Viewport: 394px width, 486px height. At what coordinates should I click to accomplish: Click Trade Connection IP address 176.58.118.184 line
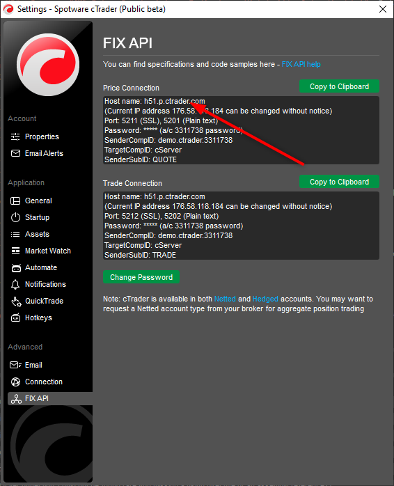coord(219,206)
